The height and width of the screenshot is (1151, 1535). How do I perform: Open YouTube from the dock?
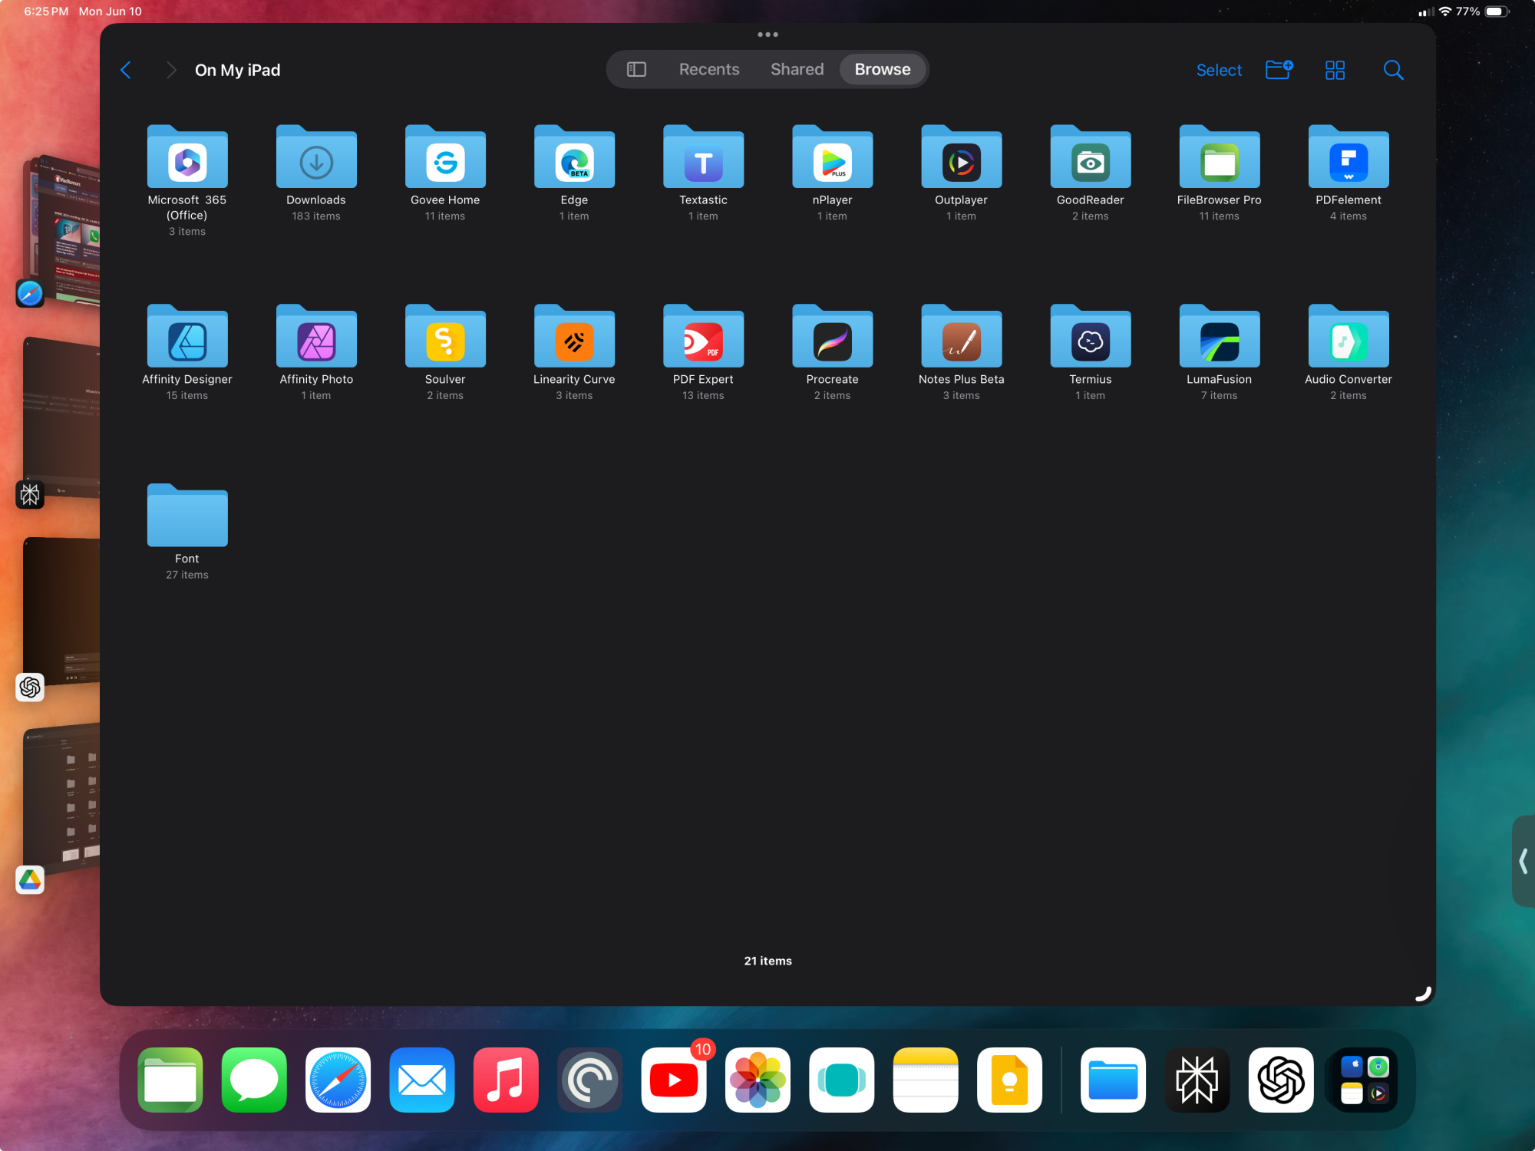tap(674, 1080)
